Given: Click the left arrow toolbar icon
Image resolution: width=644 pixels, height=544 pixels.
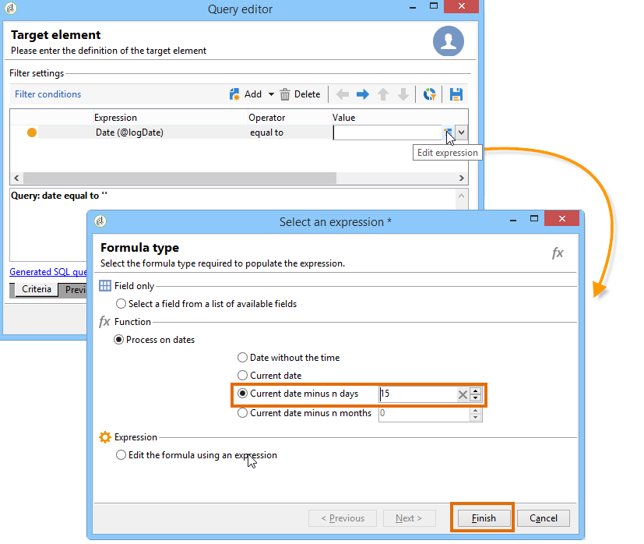Looking at the screenshot, I should (343, 94).
